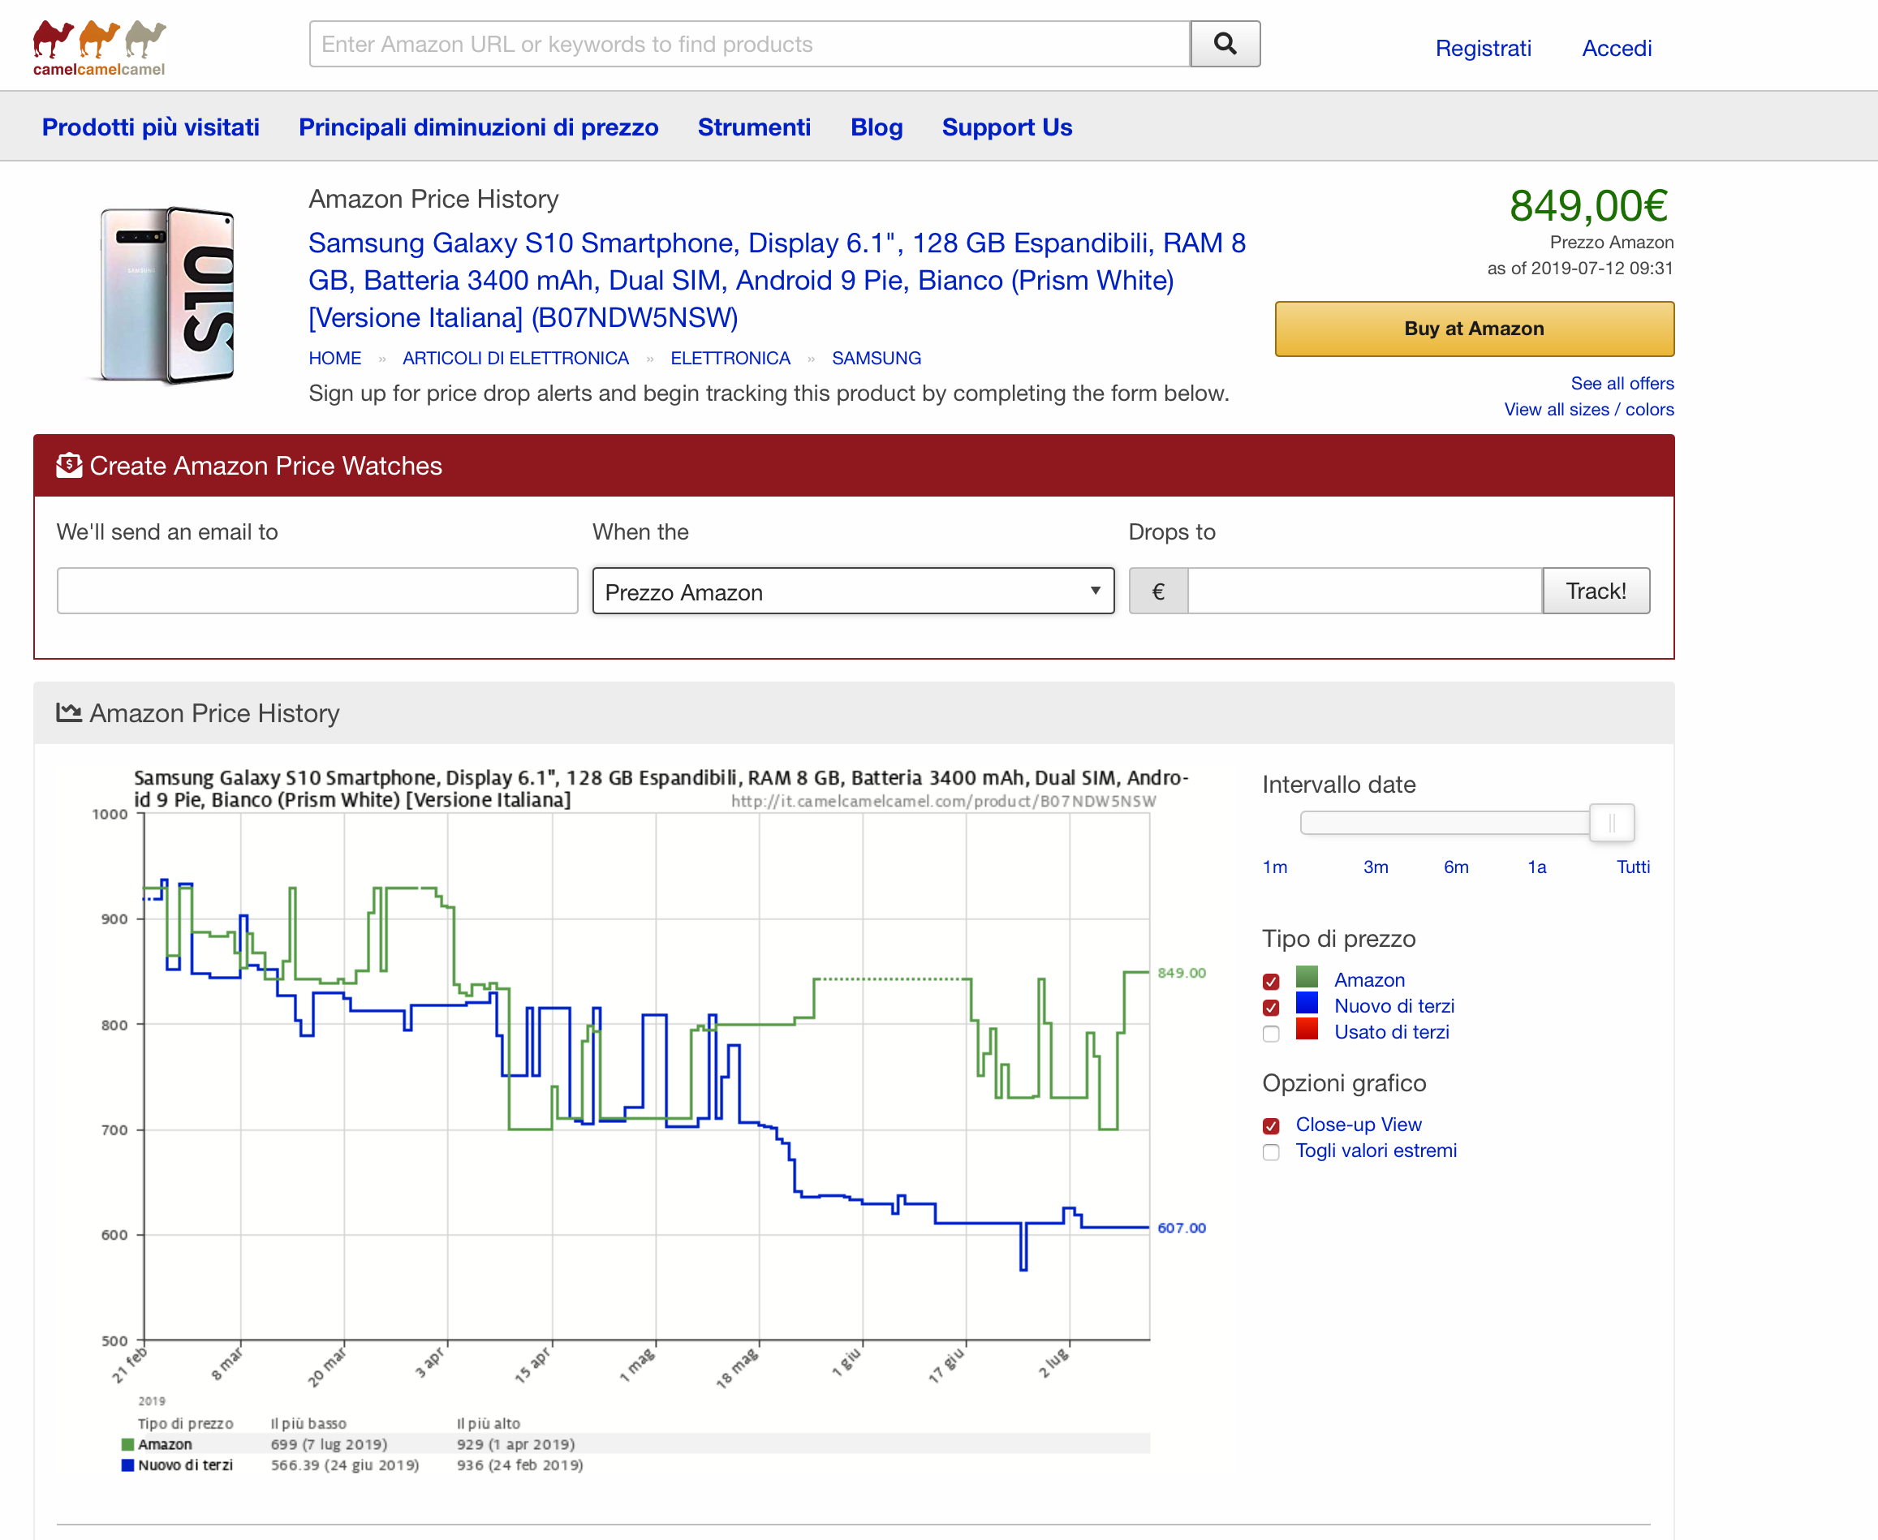This screenshot has height=1540, width=1878.
Task: Click the product search input field
Action: [750, 44]
